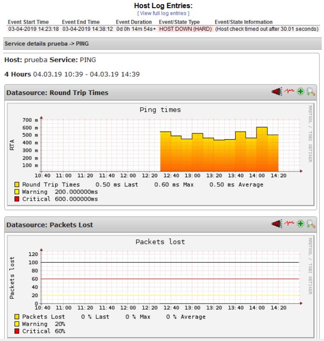Click the megaphone icon for Packets Lost

276,224
